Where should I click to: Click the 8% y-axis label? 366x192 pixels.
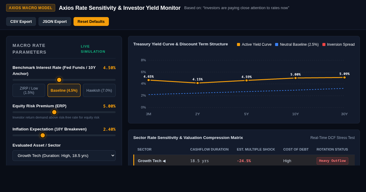(x=143, y=60)
